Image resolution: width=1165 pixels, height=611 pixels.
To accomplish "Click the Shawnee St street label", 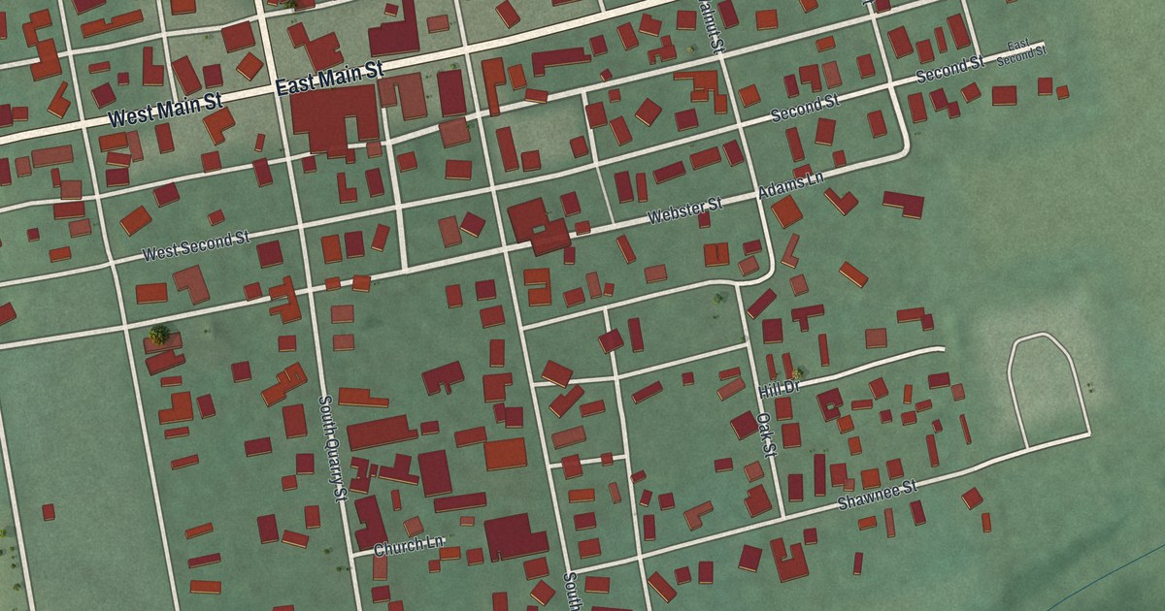I will [x=878, y=495].
